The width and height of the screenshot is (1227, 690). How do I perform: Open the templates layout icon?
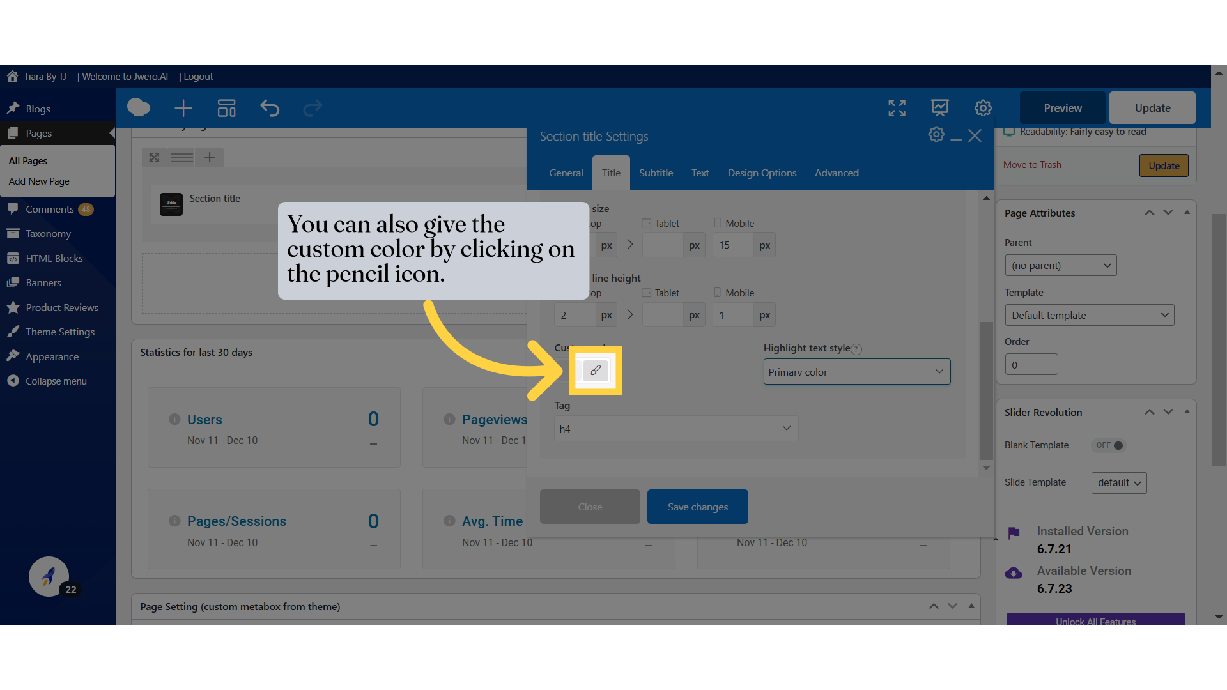[226, 108]
